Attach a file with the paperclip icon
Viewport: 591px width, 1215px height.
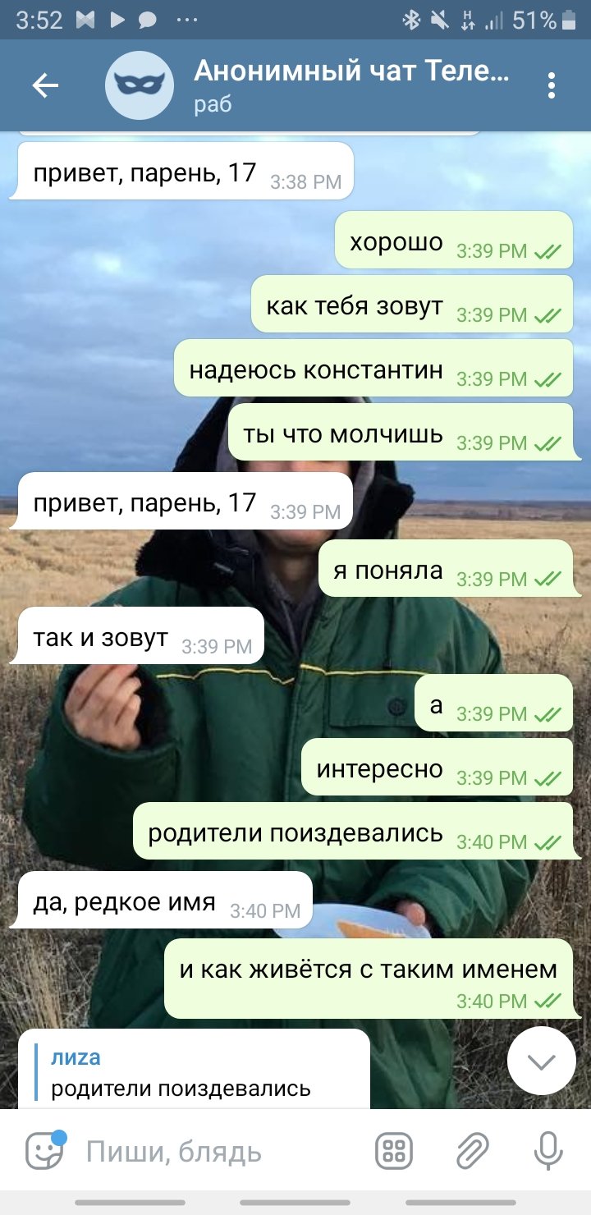[x=472, y=1152]
